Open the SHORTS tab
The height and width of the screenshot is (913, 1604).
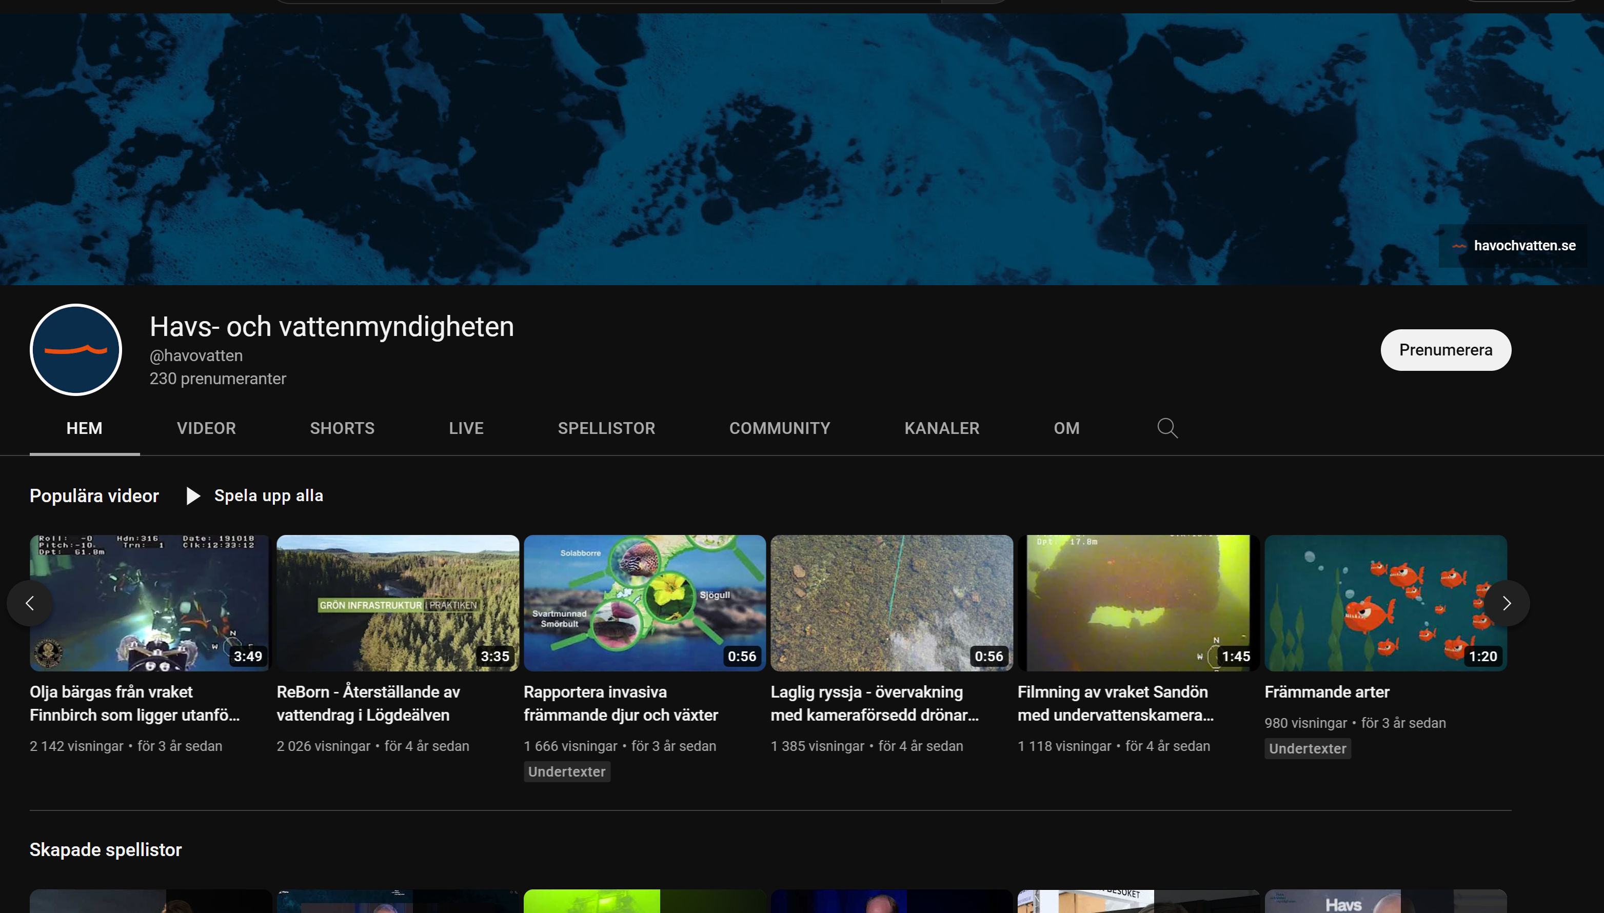(x=342, y=428)
